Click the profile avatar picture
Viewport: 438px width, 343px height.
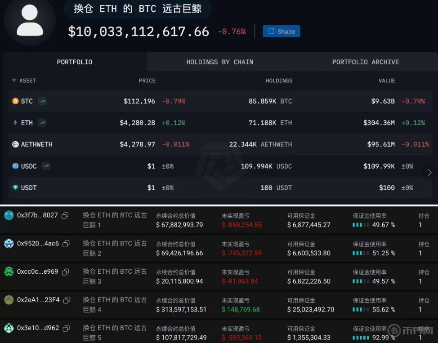click(30, 21)
